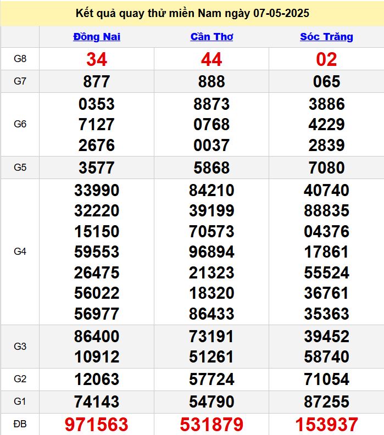Click G5 result 7080

pyautogui.click(x=326, y=168)
